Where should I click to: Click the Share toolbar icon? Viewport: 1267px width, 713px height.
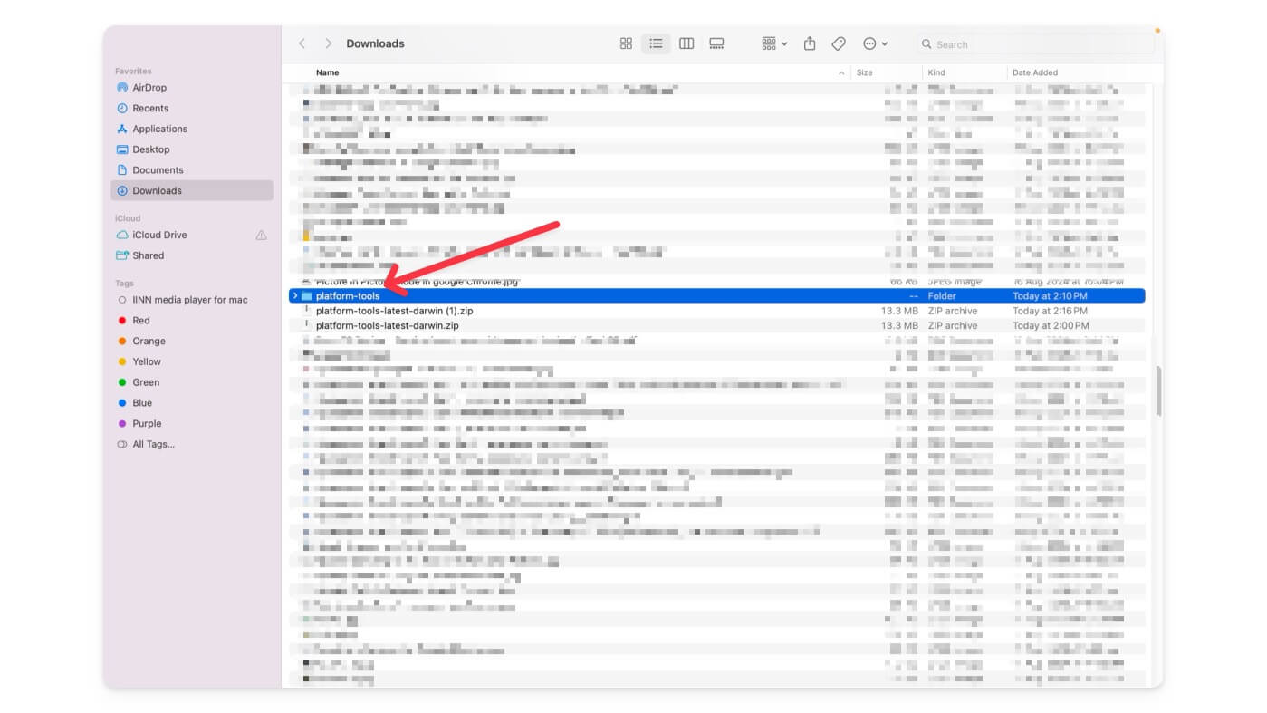(x=810, y=43)
